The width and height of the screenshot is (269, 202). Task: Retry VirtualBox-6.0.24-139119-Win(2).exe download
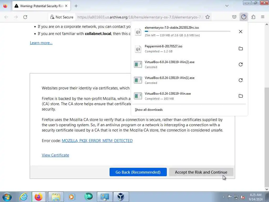click(241, 64)
